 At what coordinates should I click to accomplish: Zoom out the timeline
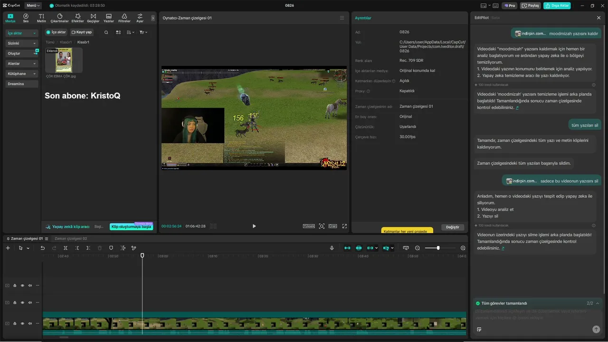tap(418, 248)
